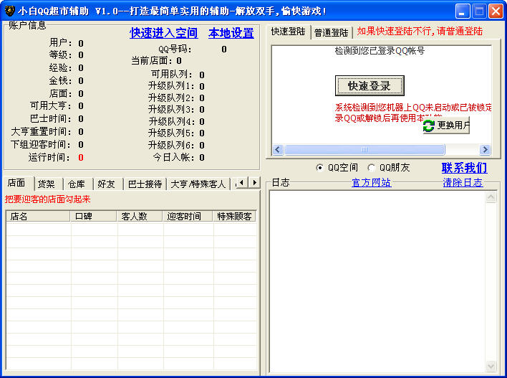This screenshot has width=507, height=378.
Task: Click the QQ号码 label
Action: pyautogui.click(x=175, y=49)
